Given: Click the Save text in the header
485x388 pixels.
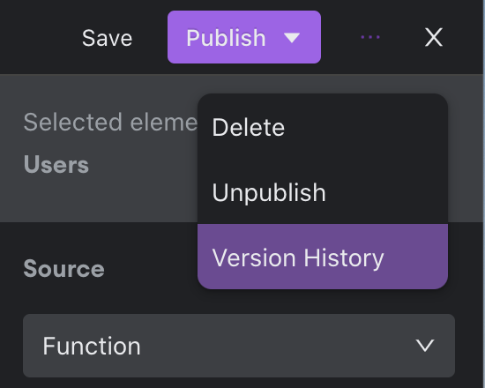Looking at the screenshot, I should point(107,38).
